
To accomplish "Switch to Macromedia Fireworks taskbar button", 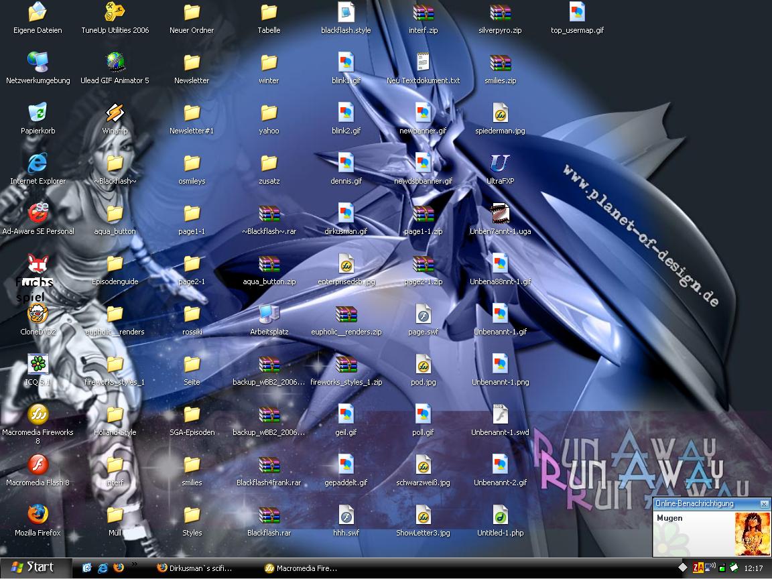I will coord(302,568).
